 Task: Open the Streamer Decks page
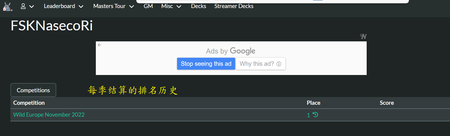234,6
